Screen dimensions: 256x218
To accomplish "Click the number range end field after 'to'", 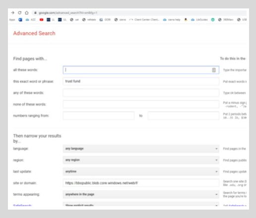I will (x=184, y=115).
